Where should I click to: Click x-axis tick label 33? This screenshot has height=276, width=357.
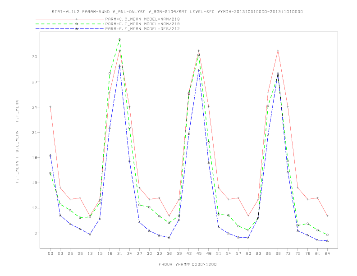coord(159,253)
